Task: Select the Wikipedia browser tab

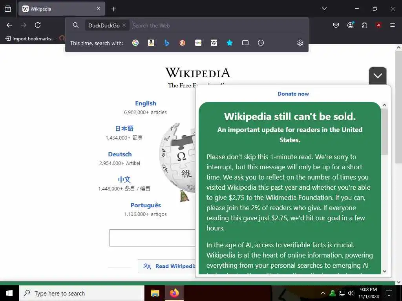Action: (x=62, y=9)
